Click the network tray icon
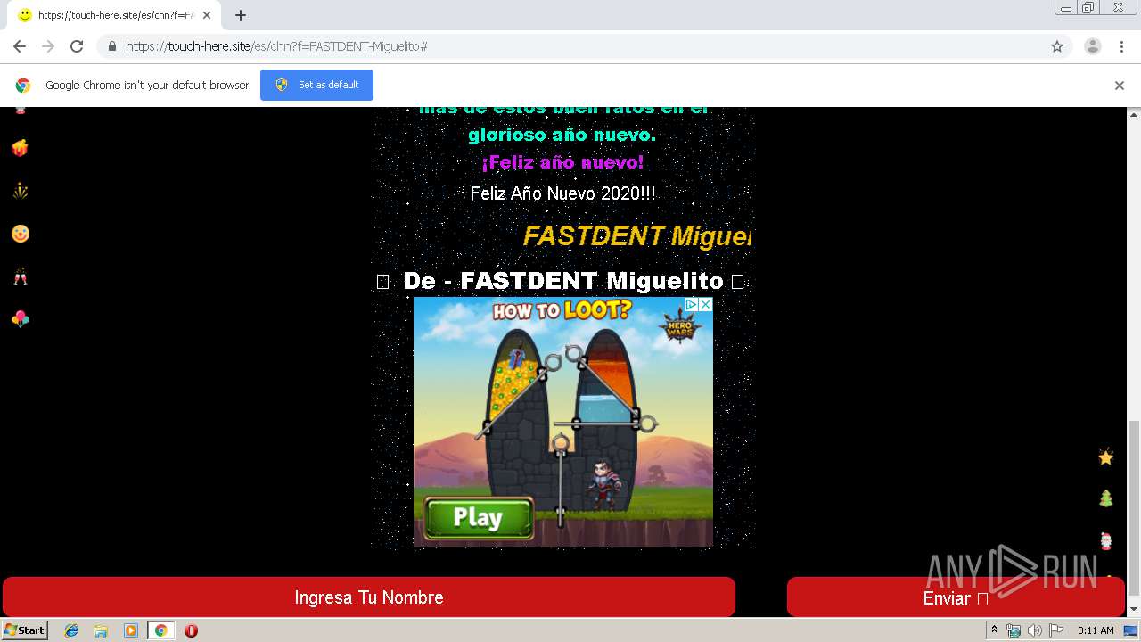 (1014, 630)
